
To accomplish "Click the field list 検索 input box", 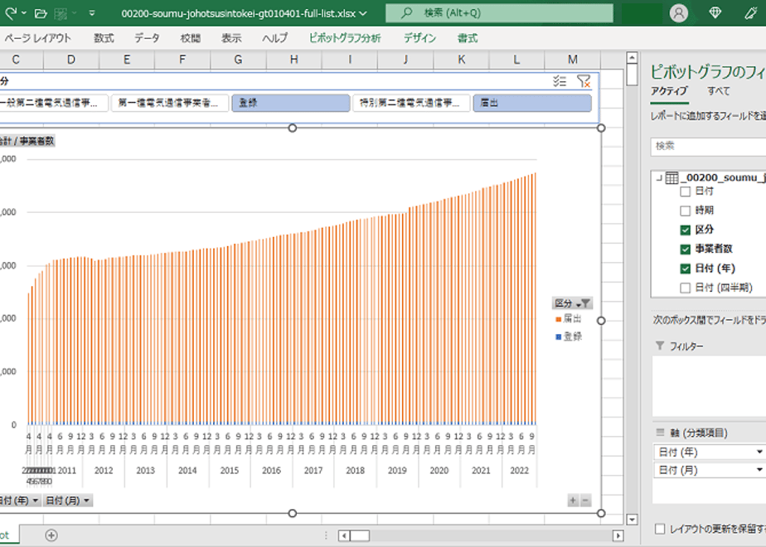I will pyautogui.click(x=708, y=146).
